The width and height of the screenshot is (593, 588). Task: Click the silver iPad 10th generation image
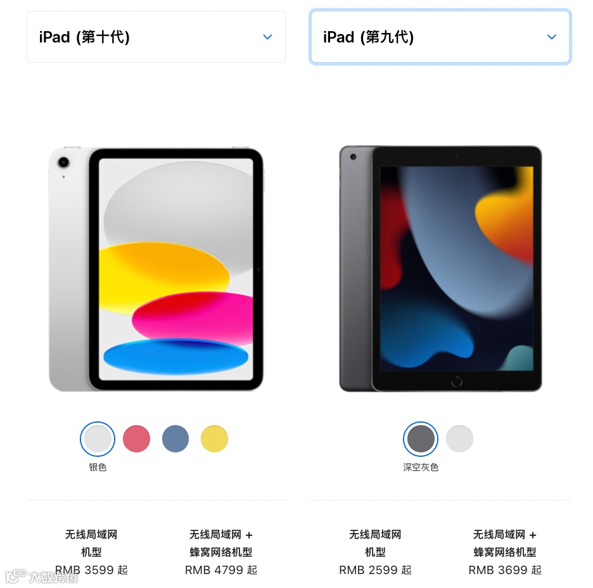pyautogui.click(x=156, y=269)
